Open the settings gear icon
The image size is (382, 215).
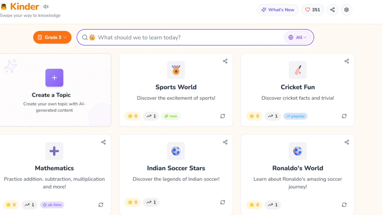[x=346, y=10]
